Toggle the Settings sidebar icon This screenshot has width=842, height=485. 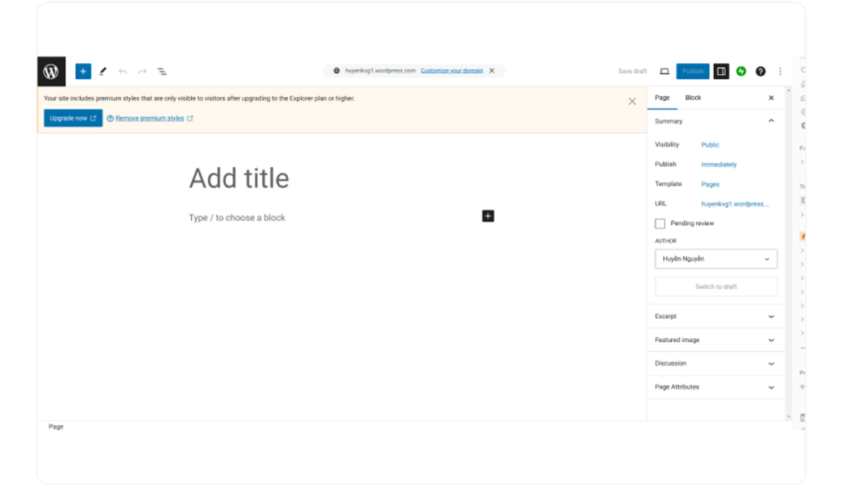click(x=721, y=71)
